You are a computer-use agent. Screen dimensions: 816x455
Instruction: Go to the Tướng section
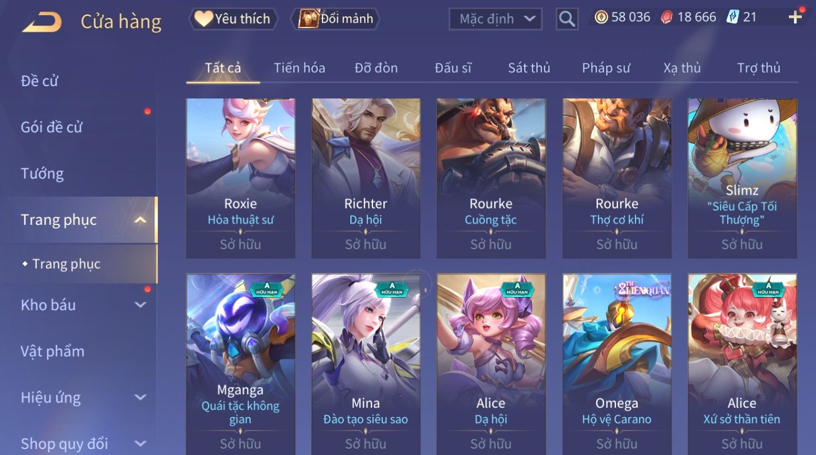pos(42,174)
